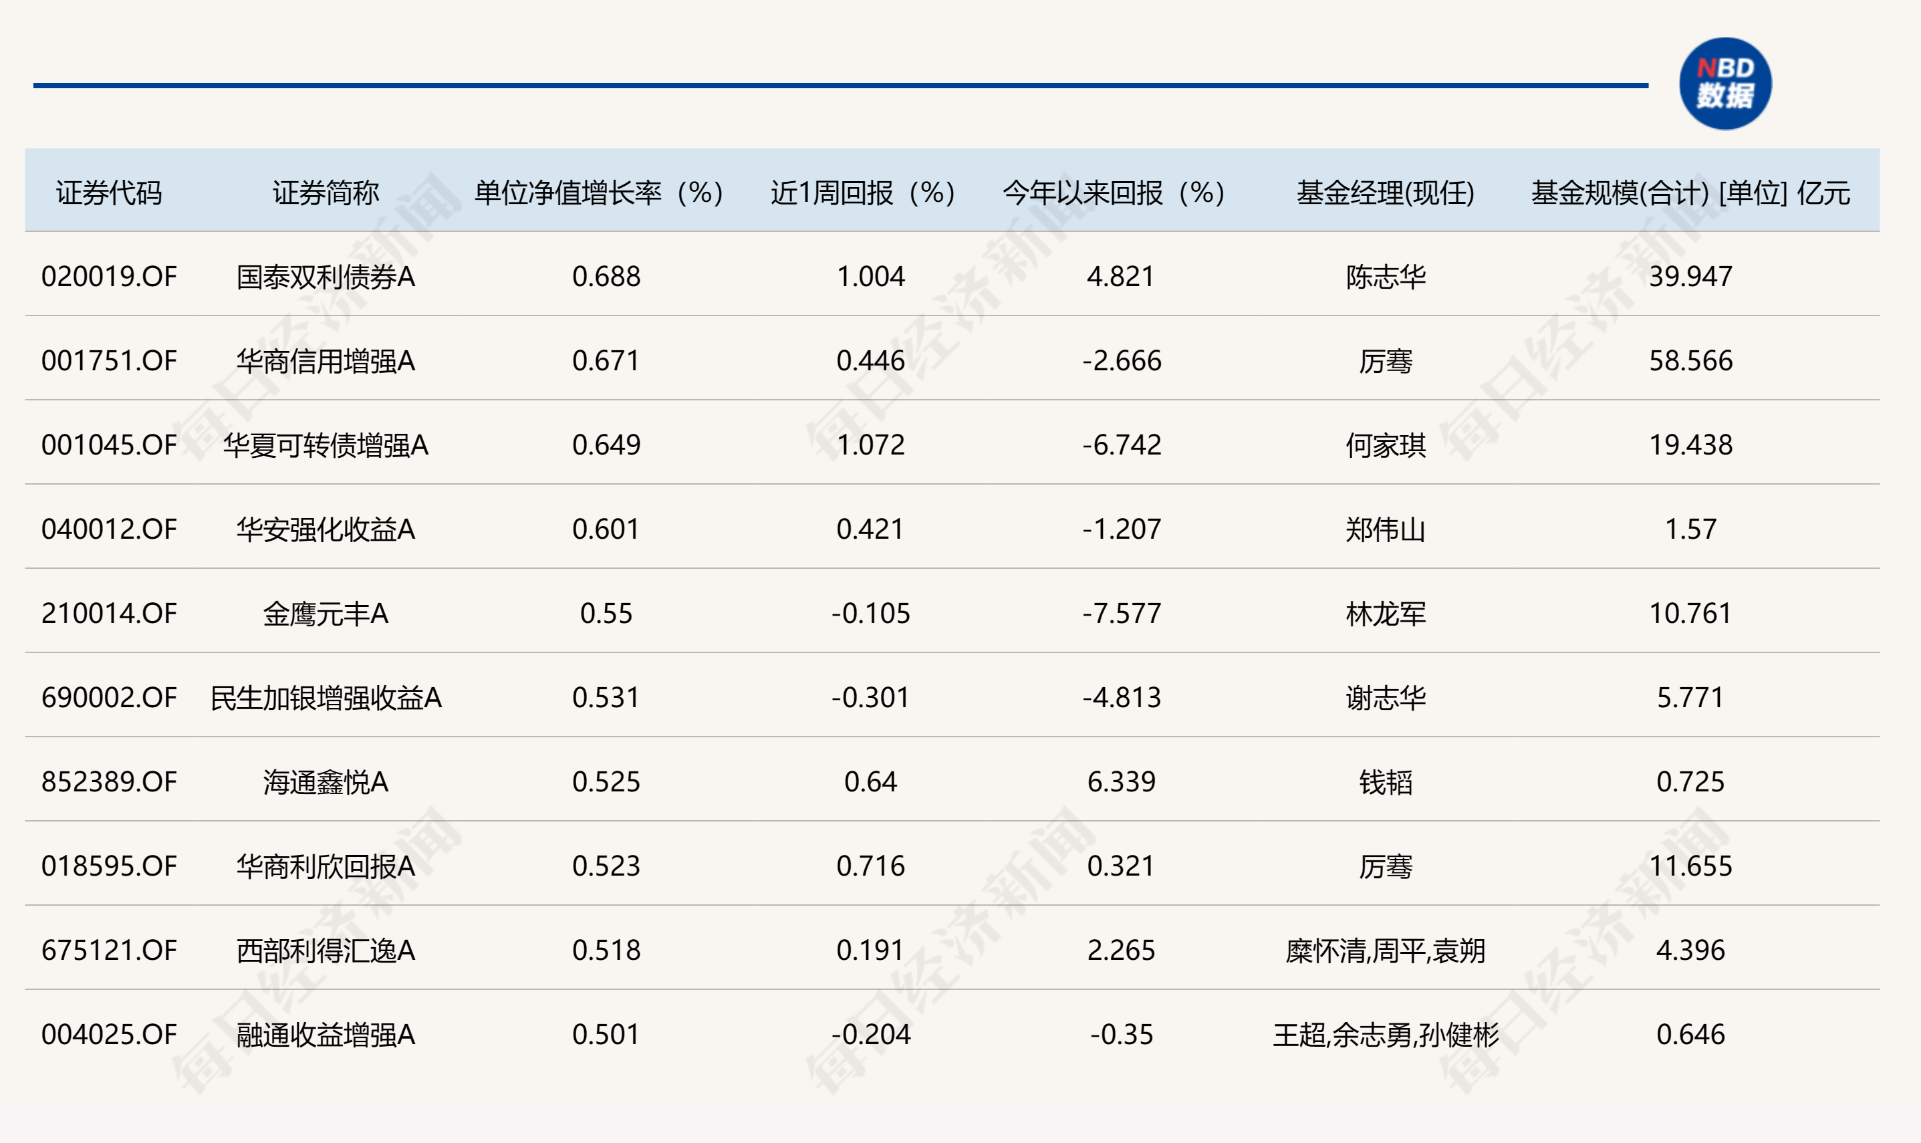Click the year return -6.742
The height and width of the screenshot is (1143, 1921).
(1122, 444)
